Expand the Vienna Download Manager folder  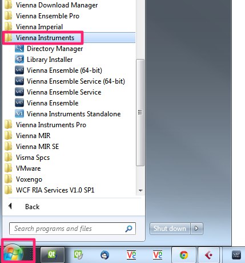click(51, 5)
